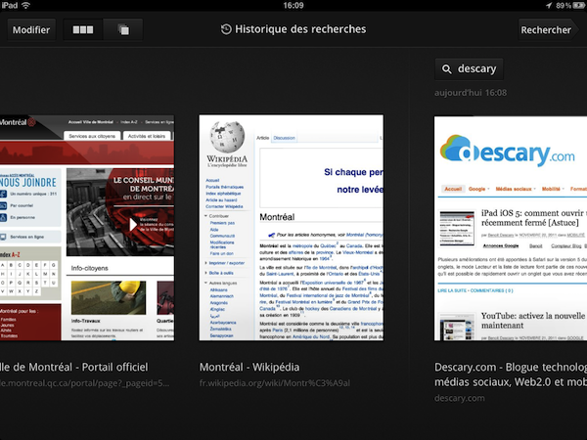587x440 pixels.
Task: Click the Montréal - Wikipédia title
Action: point(249,367)
